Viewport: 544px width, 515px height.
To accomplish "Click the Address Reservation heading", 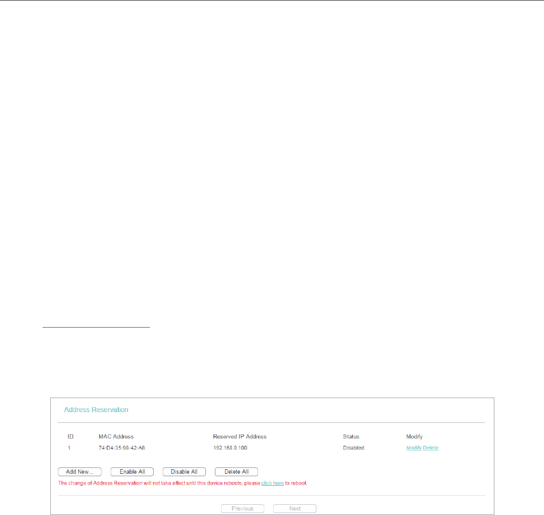I will tap(96, 410).
